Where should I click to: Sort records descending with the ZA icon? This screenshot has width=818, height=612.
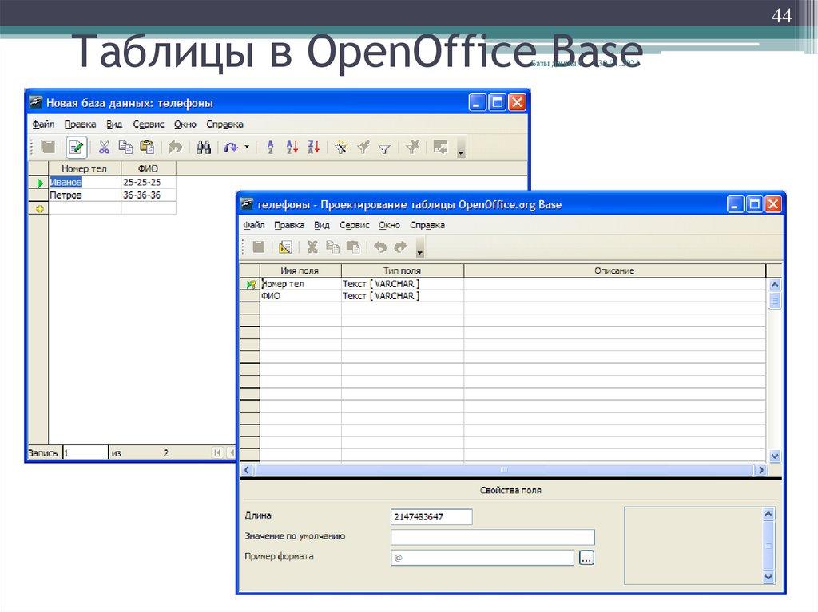[313, 148]
